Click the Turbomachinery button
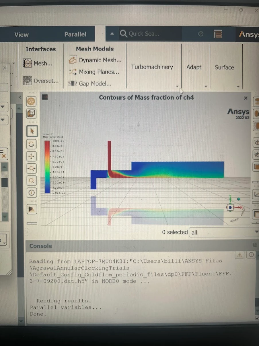259x346 pixels. click(x=152, y=67)
